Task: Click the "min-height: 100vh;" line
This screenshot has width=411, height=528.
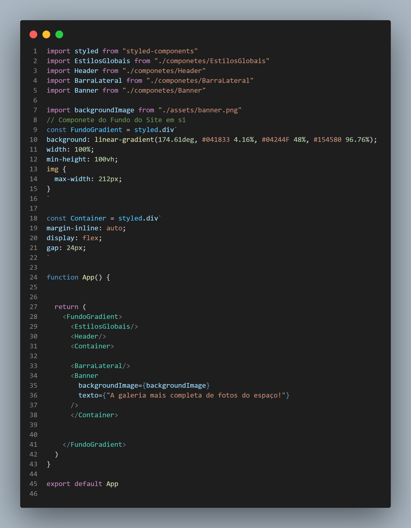Action: click(82, 159)
